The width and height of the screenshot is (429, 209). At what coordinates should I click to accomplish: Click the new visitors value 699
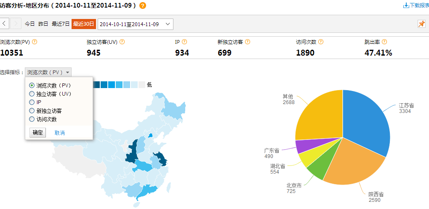pyautogui.click(x=225, y=53)
